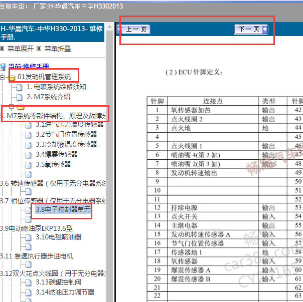Open page icon for 3.1进气压力温度传感器

click(x=29, y=125)
